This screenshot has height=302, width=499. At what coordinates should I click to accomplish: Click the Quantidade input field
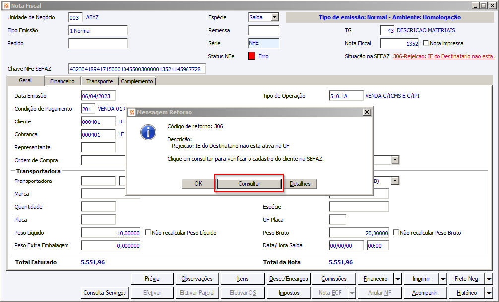tap(98, 207)
